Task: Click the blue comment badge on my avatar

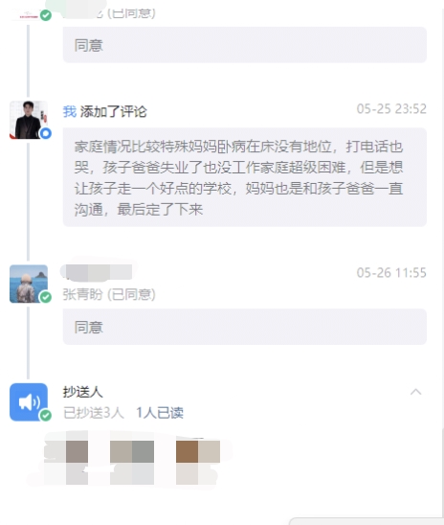Action: coord(46,133)
